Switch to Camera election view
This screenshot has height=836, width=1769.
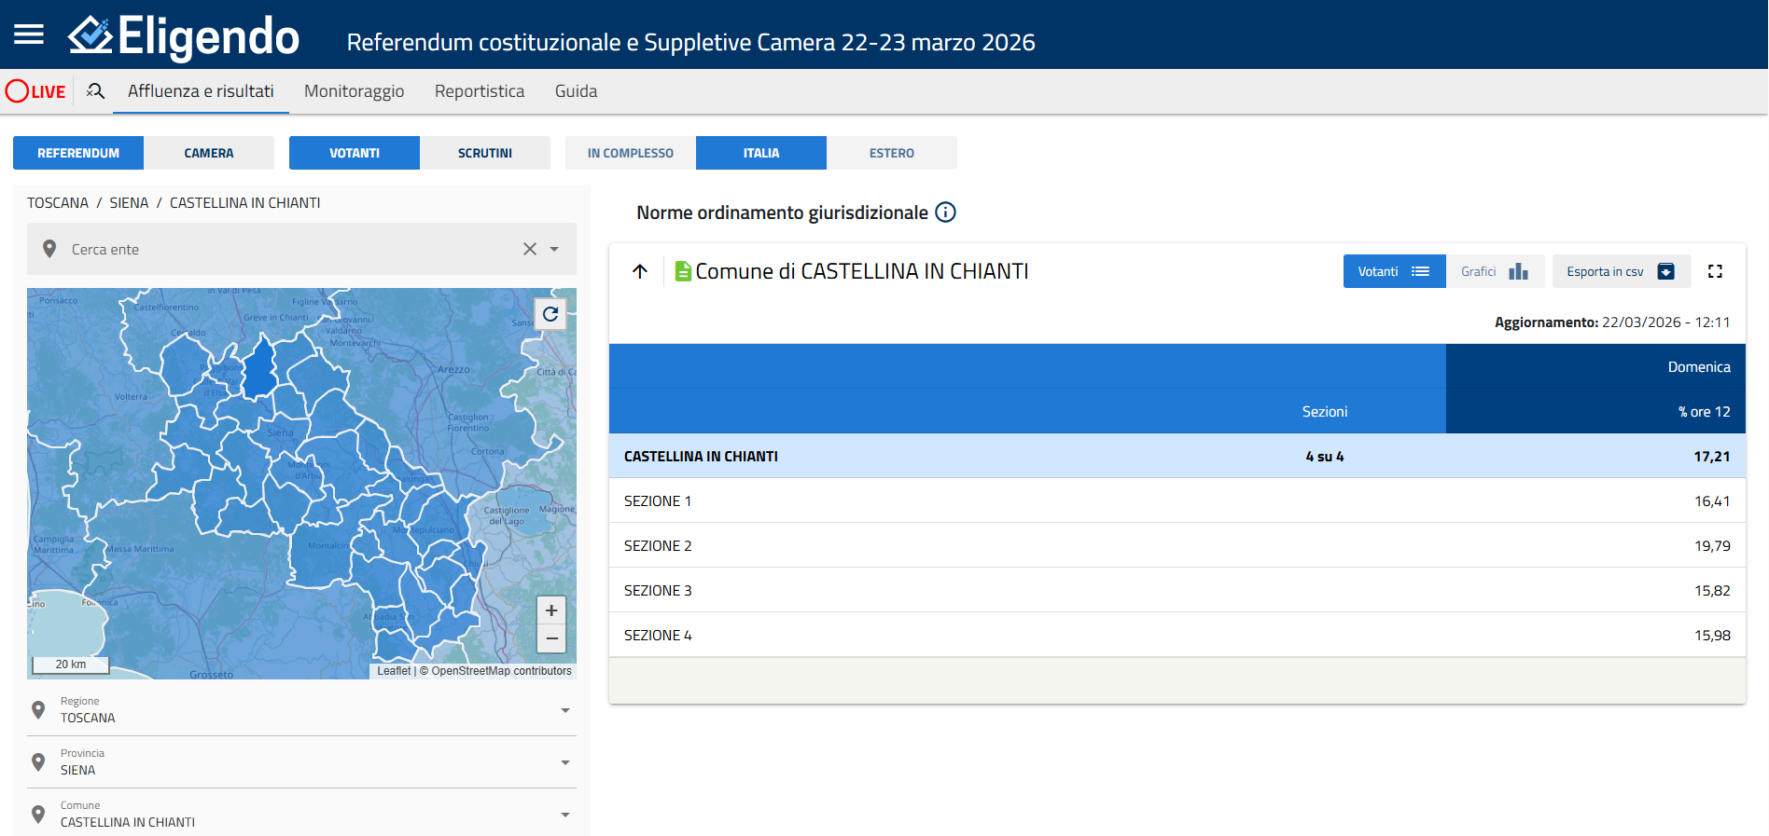pos(208,153)
